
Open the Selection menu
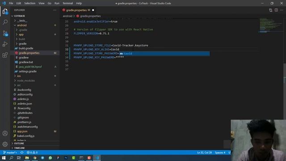(x=30, y=3)
